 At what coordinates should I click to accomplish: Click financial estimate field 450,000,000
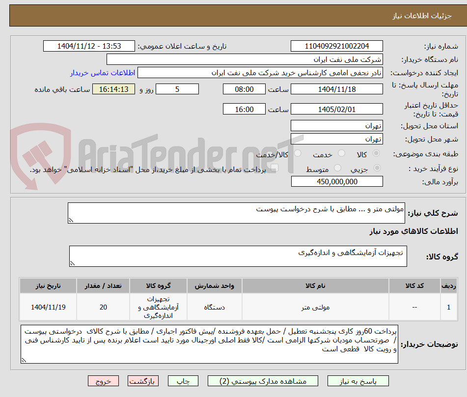(x=337, y=181)
